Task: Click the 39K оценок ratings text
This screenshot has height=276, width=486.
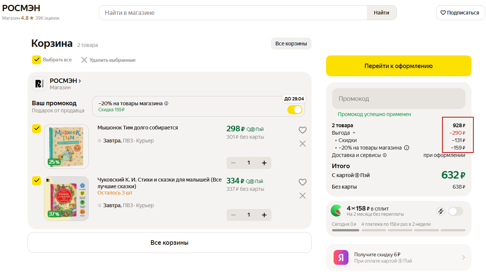Action: click(47, 18)
